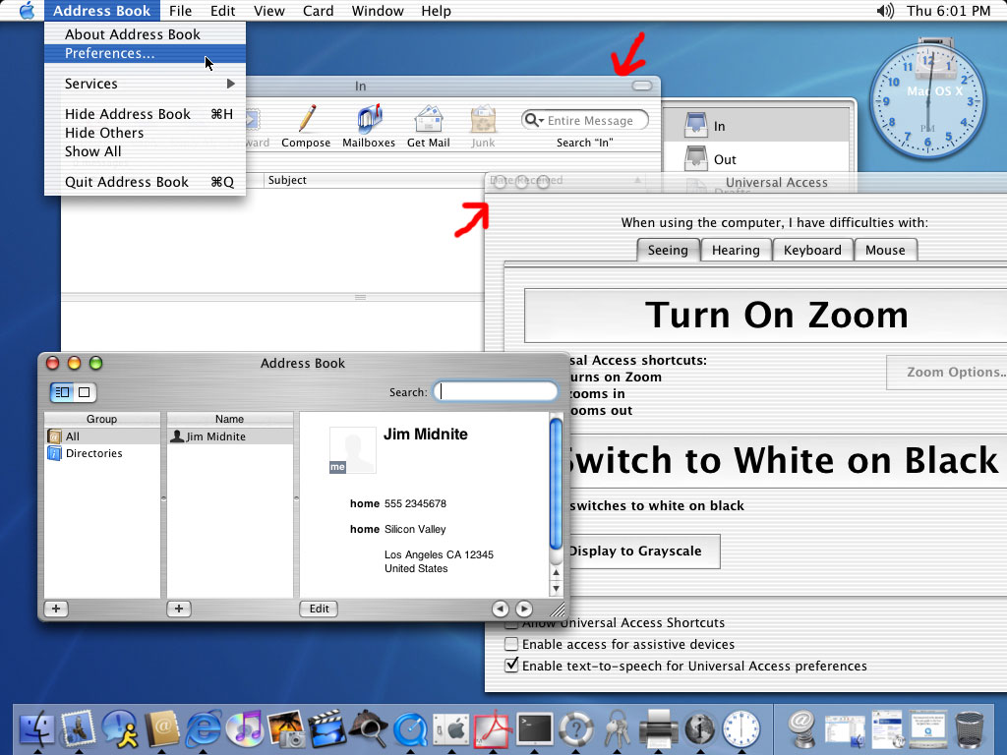Select the Seeing tab
The height and width of the screenshot is (755, 1007).
click(x=668, y=250)
